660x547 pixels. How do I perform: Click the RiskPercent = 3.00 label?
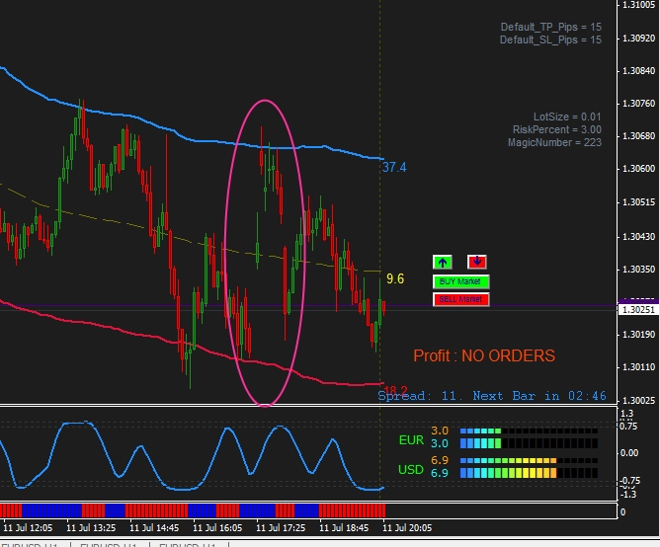pos(556,129)
